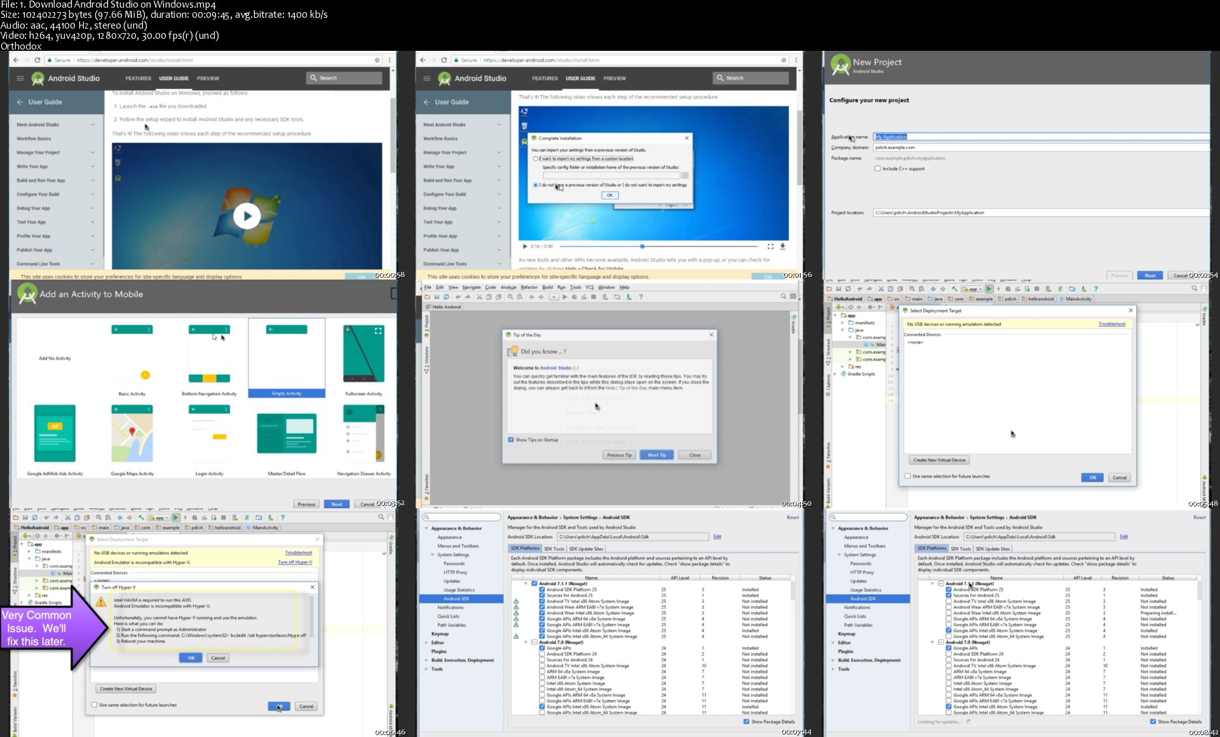Open the Navigate menu in Hello Android window
The height and width of the screenshot is (737, 1220).
(471, 287)
